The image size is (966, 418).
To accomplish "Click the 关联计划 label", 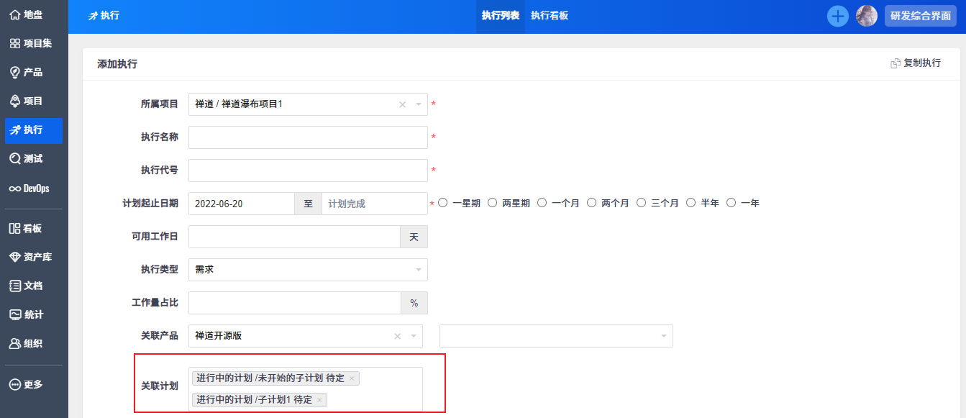I will [x=160, y=386].
